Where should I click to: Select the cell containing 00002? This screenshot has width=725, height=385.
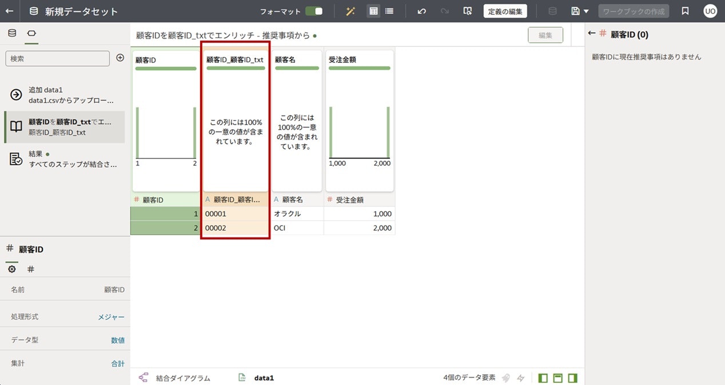point(236,228)
